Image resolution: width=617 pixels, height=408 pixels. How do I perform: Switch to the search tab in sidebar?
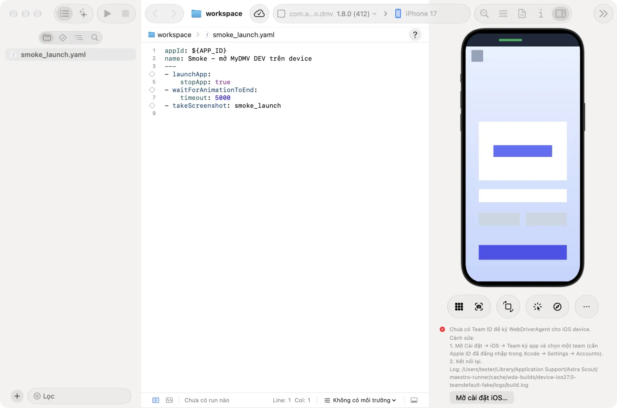point(94,37)
